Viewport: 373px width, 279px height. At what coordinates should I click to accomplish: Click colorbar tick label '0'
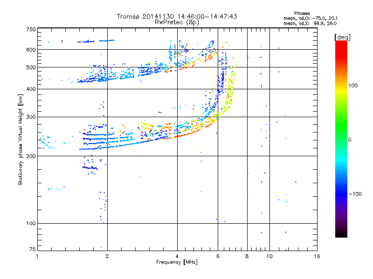click(350, 140)
